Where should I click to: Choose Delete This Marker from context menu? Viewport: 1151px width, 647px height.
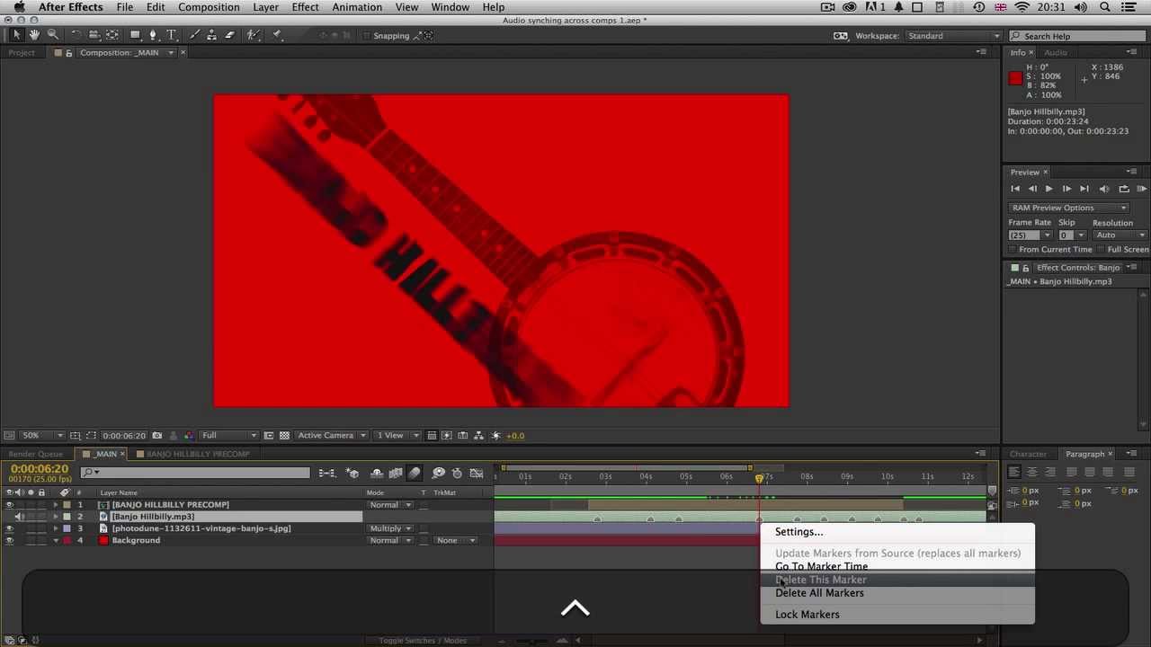tap(821, 580)
